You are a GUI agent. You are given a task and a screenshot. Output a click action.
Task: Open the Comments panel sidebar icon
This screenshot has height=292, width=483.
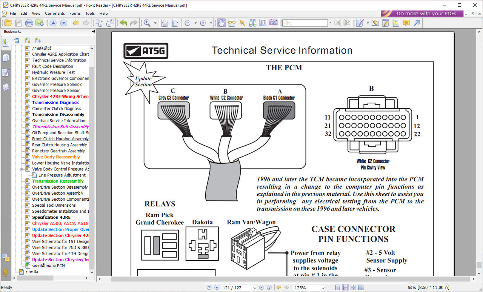pos(6,258)
